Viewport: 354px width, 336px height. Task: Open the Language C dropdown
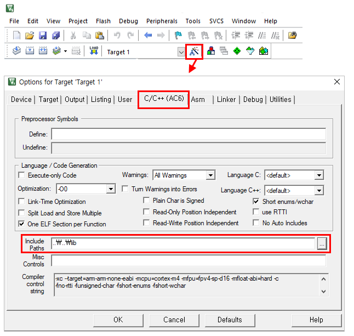[319, 175]
